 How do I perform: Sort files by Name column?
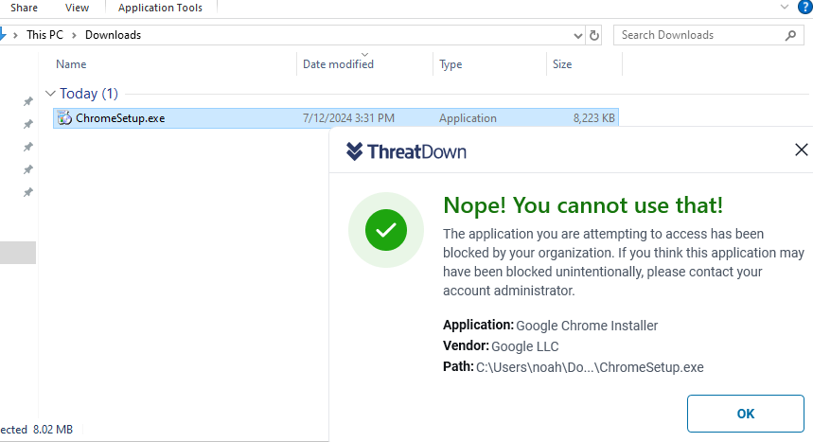71,64
